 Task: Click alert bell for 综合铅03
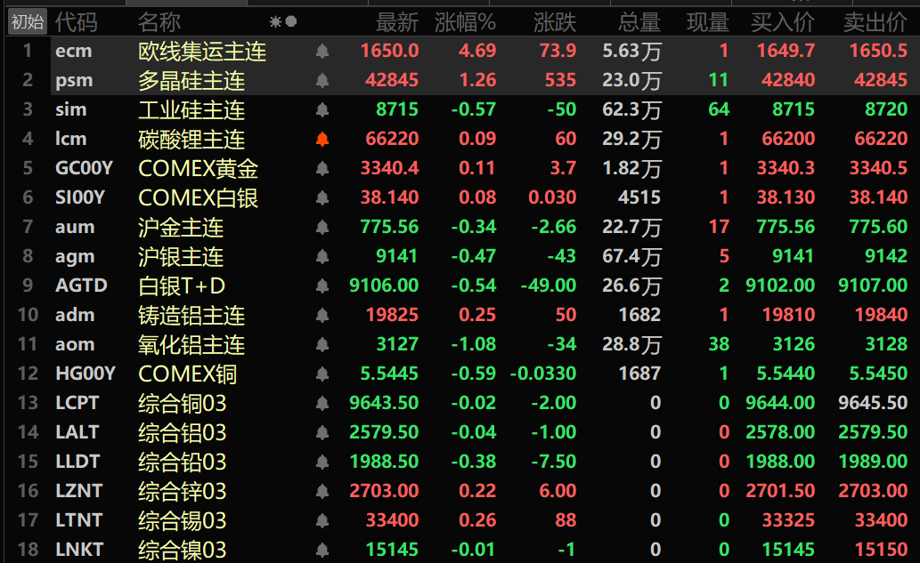point(322,462)
